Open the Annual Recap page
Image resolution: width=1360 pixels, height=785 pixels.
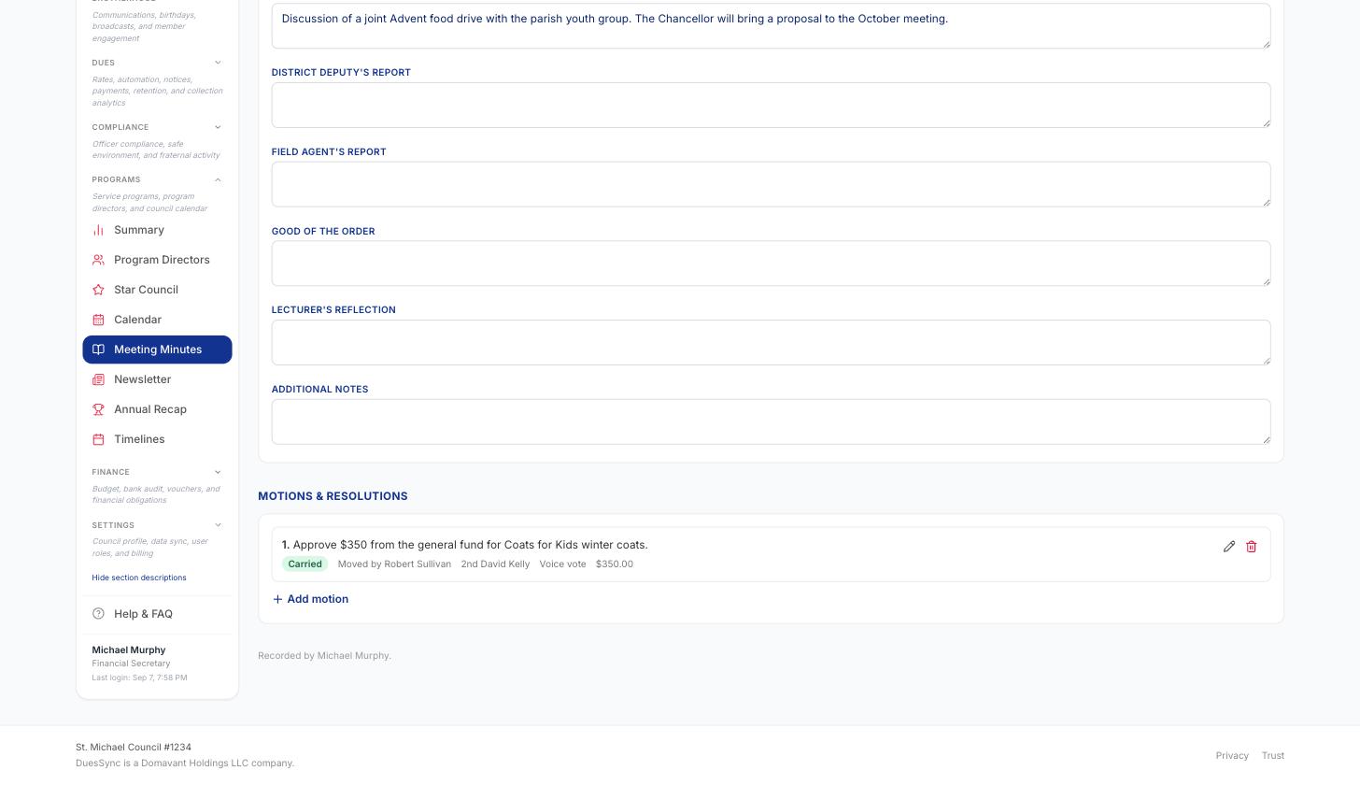coord(157,409)
